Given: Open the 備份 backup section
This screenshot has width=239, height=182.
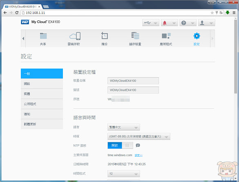Looking at the screenshot, I should pos(105,39).
